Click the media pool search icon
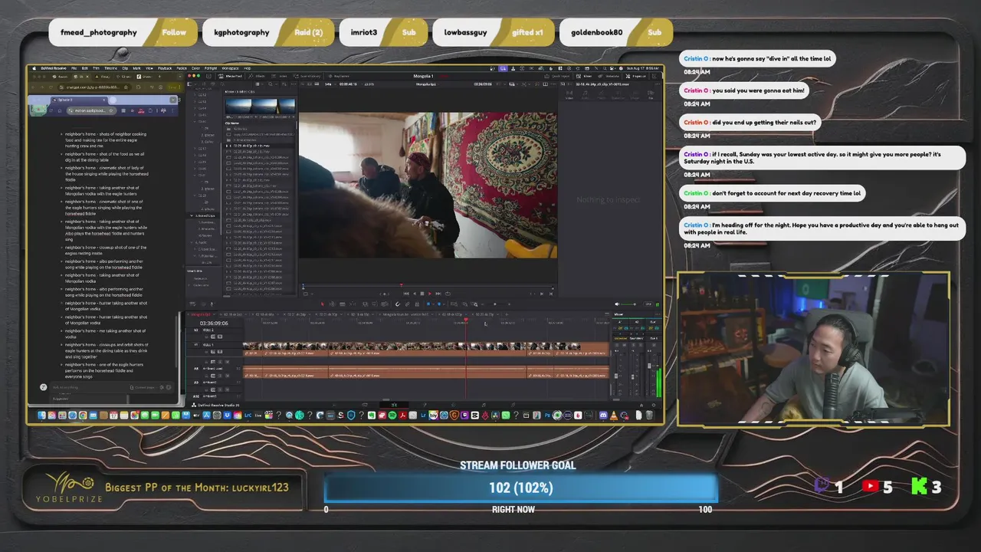 coord(271,84)
